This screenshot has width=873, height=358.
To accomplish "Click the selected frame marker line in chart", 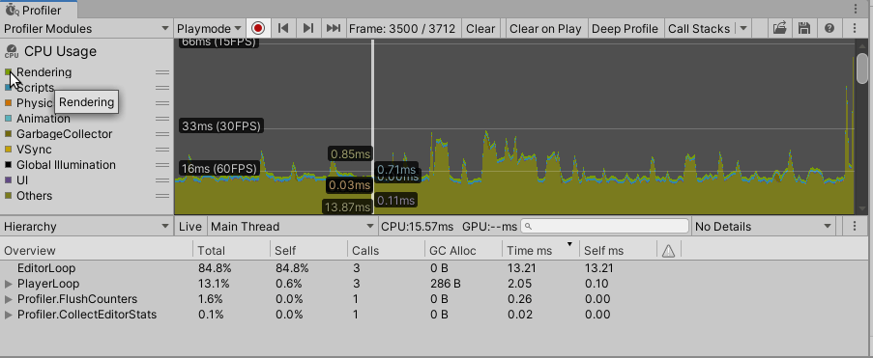I will coord(373,126).
